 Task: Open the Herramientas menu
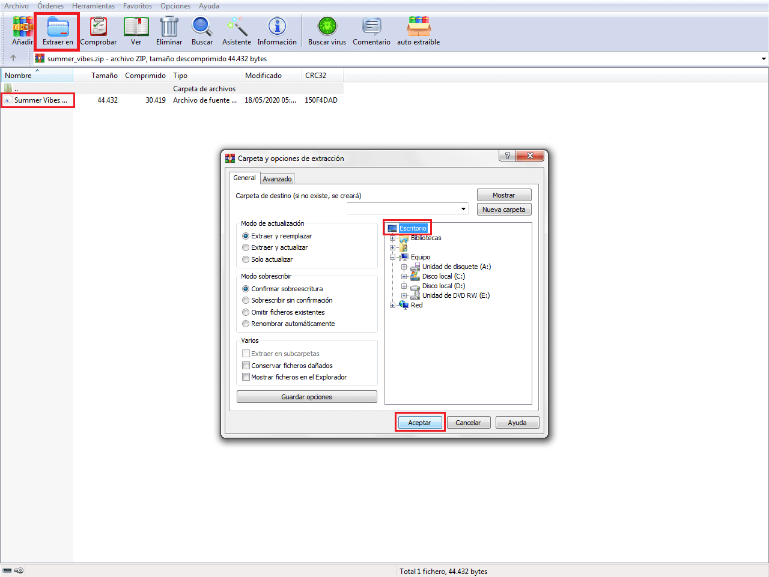(93, 5)
